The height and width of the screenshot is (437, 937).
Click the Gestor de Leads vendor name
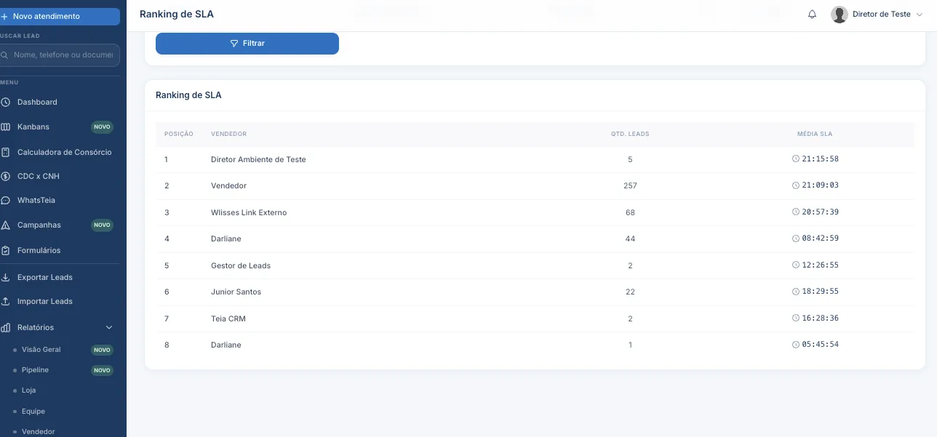click(x=241, y=265)
